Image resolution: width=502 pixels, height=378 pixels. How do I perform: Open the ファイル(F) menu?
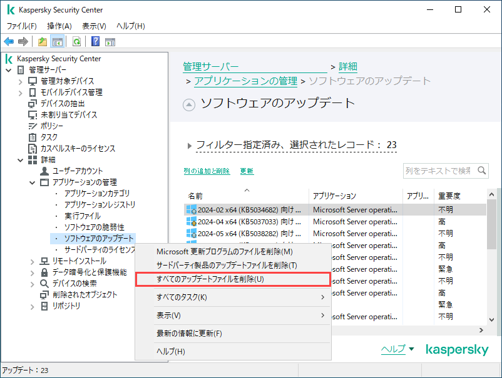[x=22, y=26]
